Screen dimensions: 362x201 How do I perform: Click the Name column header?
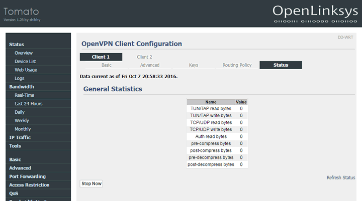coord(211,102)
